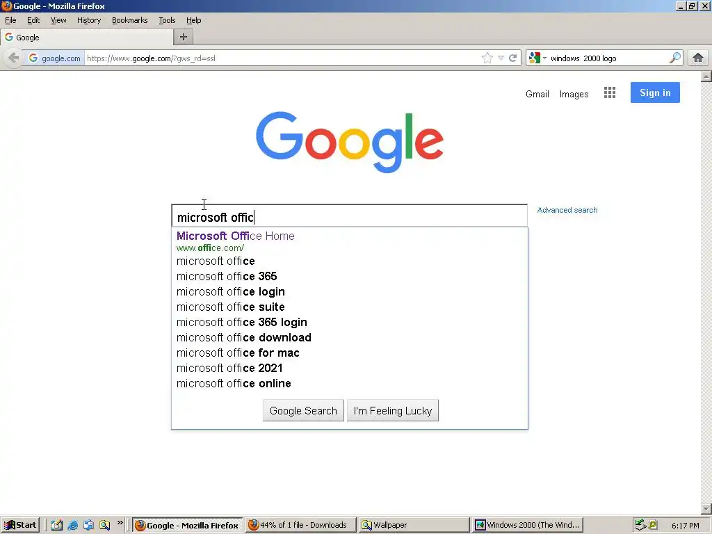Image resolution: width=712 pixels, height=534 pixels.
Task: Open the Advanced search link
Action: (567, 210)
